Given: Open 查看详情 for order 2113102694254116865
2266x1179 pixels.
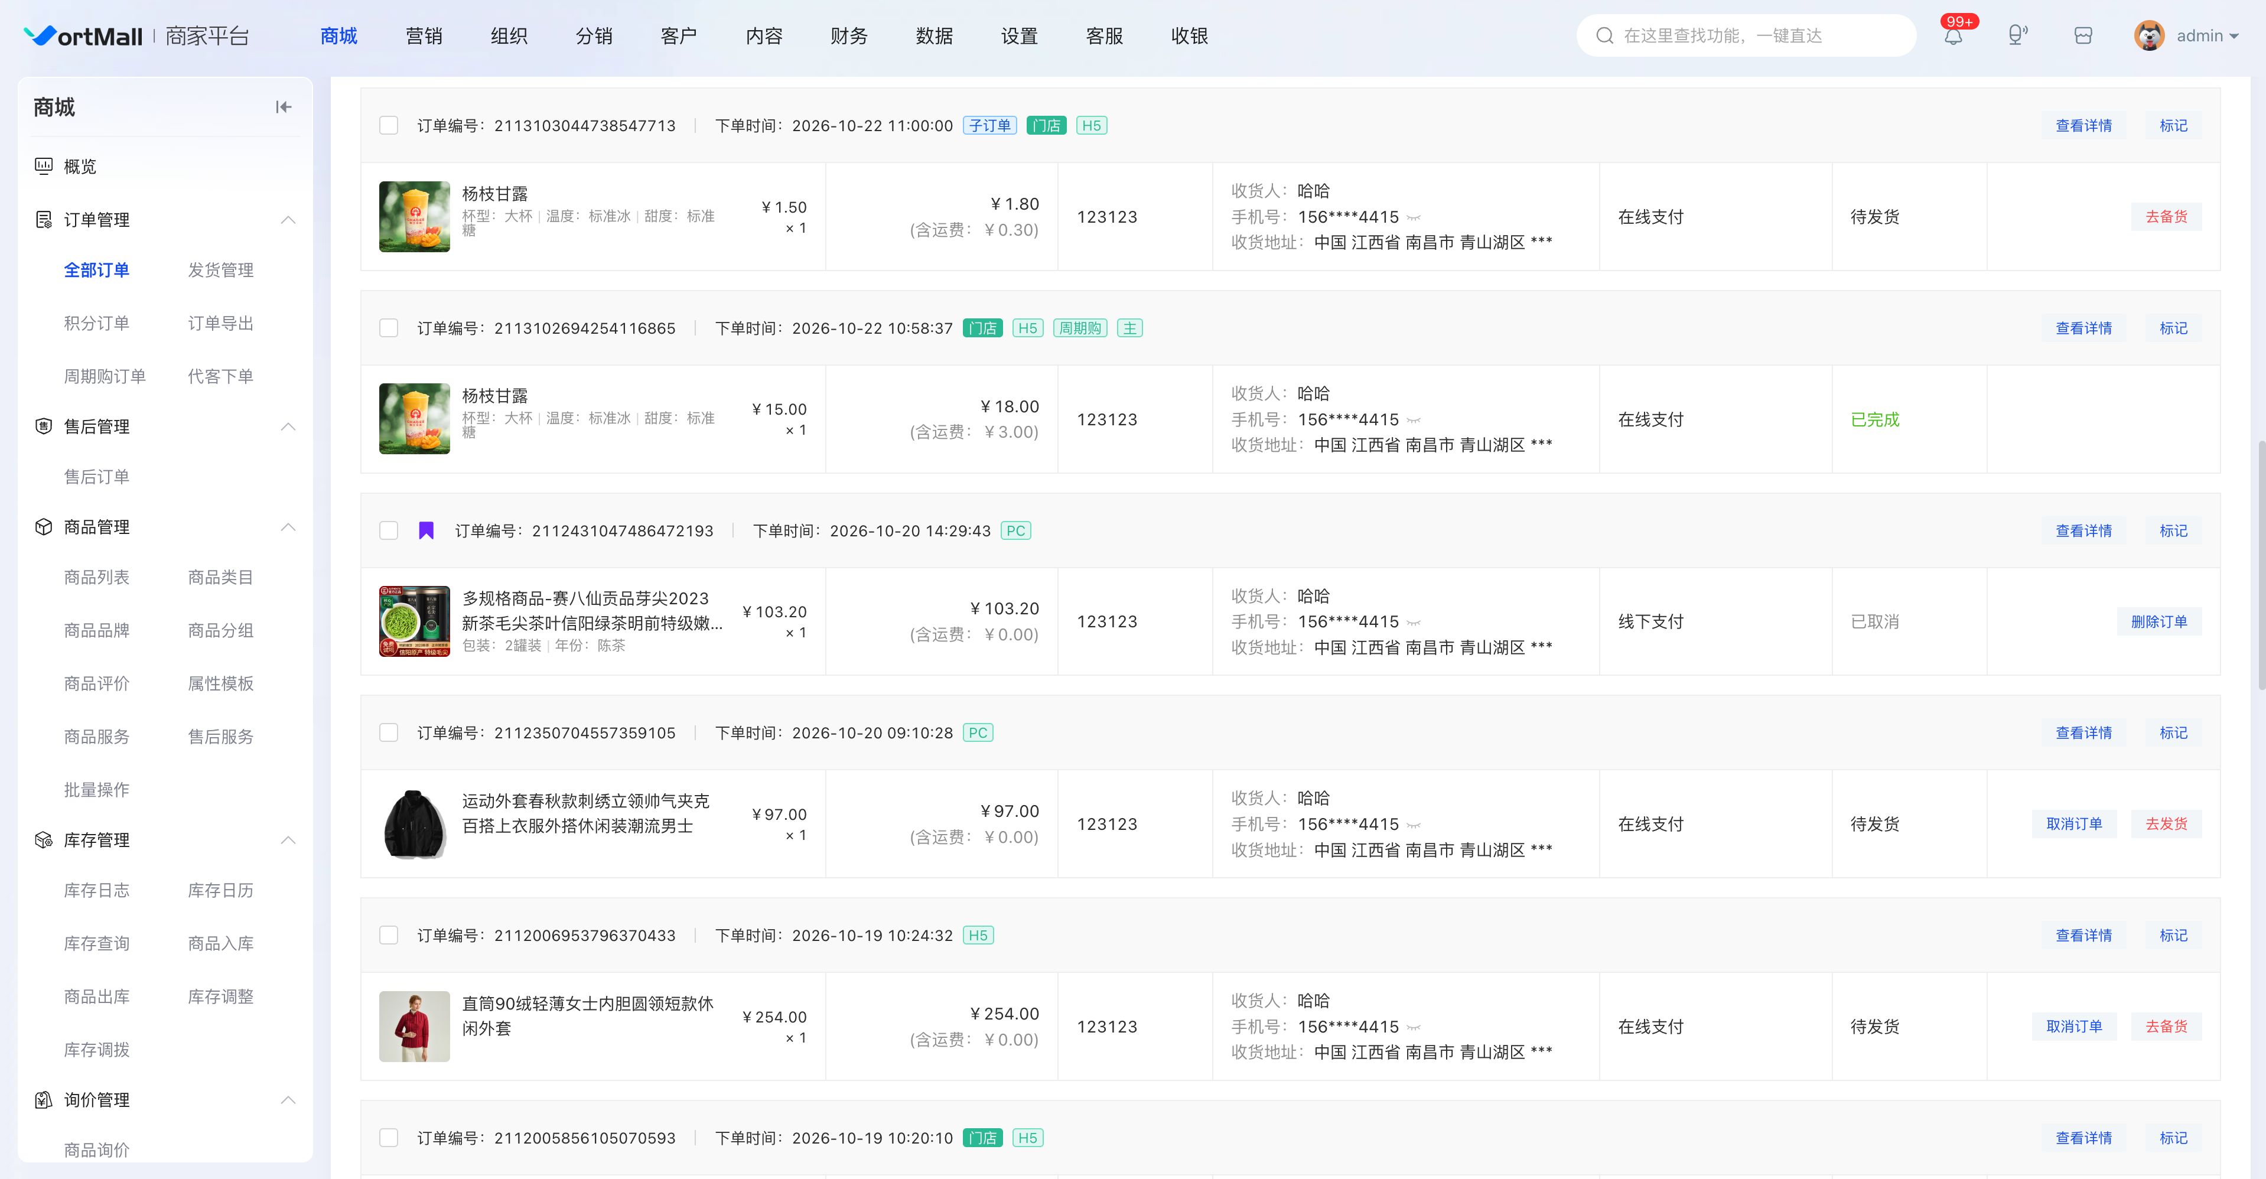Looking at the screenshot, I should click(x=2083, y=328).
